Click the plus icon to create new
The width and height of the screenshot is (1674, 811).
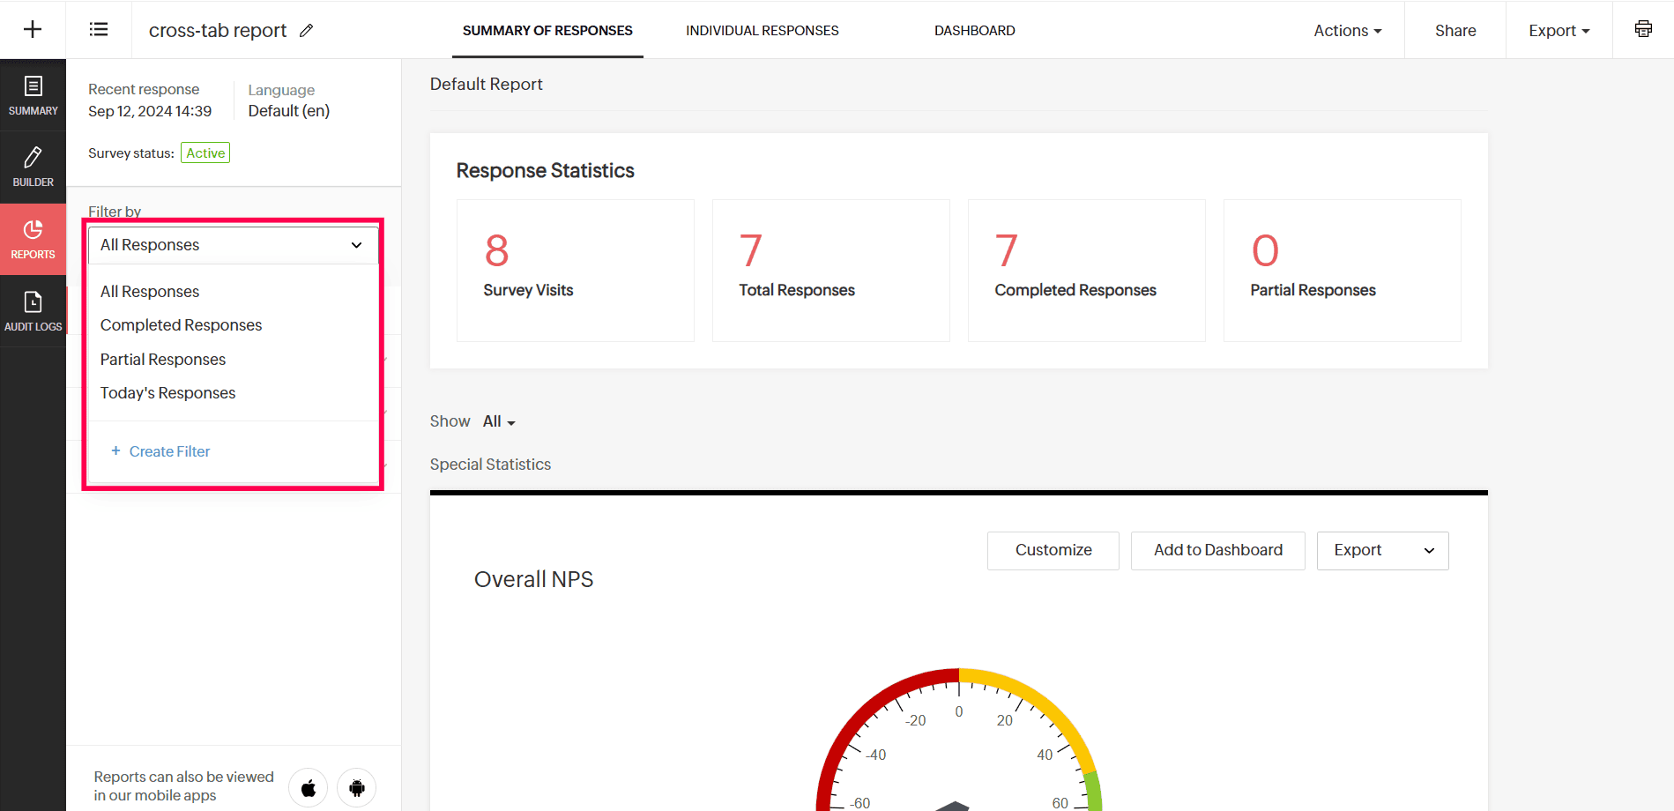click(33, 30)
